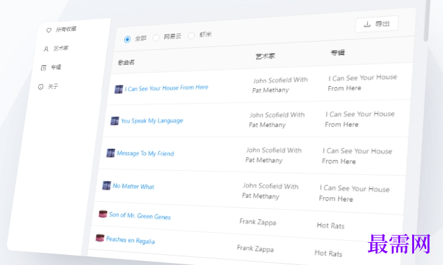
Task: Open song Peaches en Regalia
Action: pos(130,240)
